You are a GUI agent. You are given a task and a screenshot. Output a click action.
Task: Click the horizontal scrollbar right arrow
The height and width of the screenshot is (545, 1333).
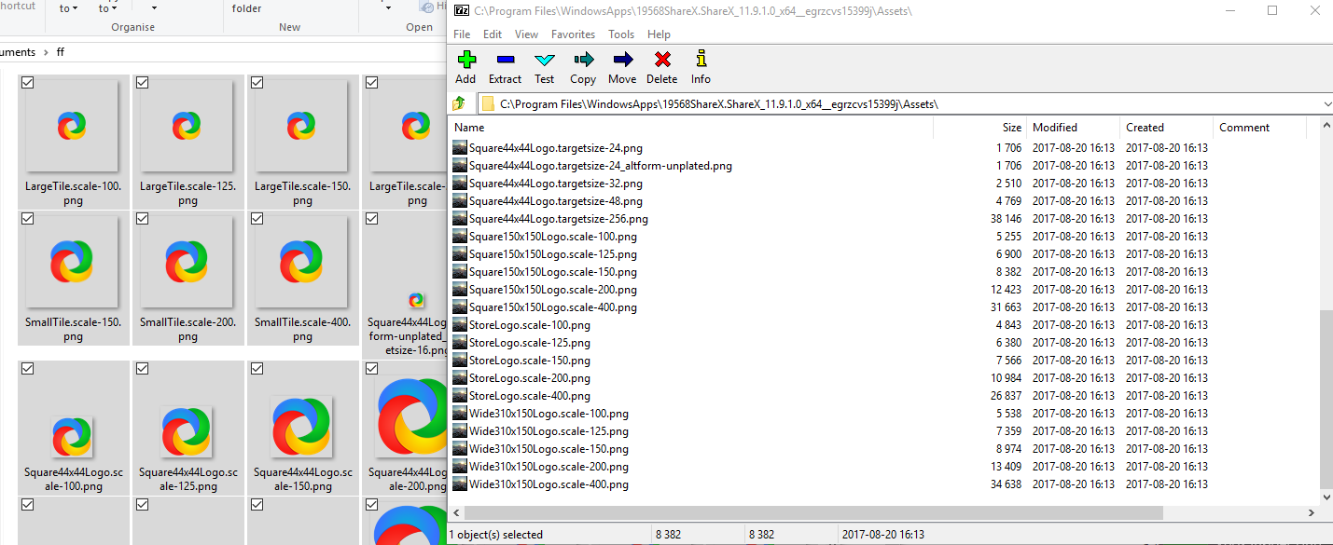pos(1312,513)
